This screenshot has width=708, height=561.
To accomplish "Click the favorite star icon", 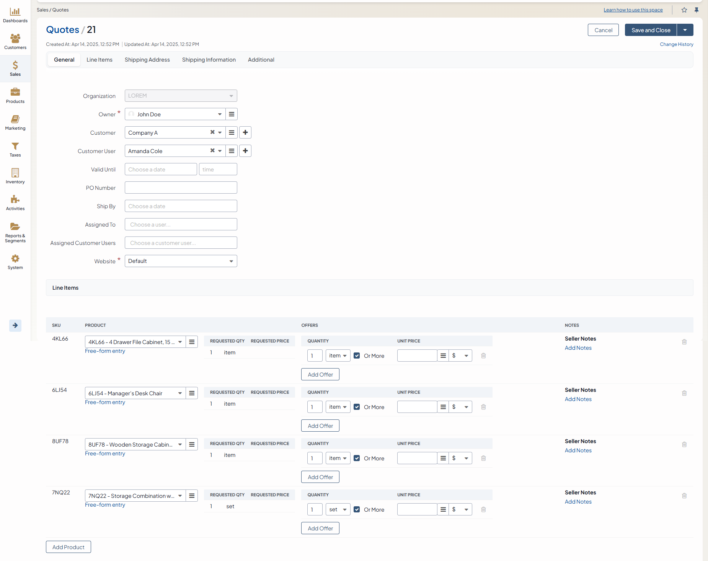I will [x=684, y=10].
